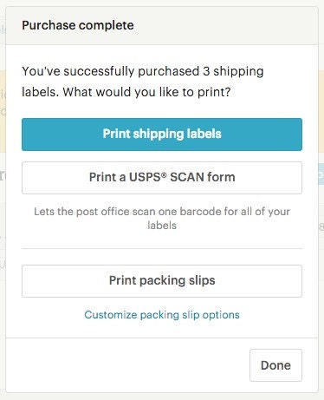Start printing labels via the blue button
This screenshot has height=400, width=324.
pyautogui.click(x=162, y=134)
